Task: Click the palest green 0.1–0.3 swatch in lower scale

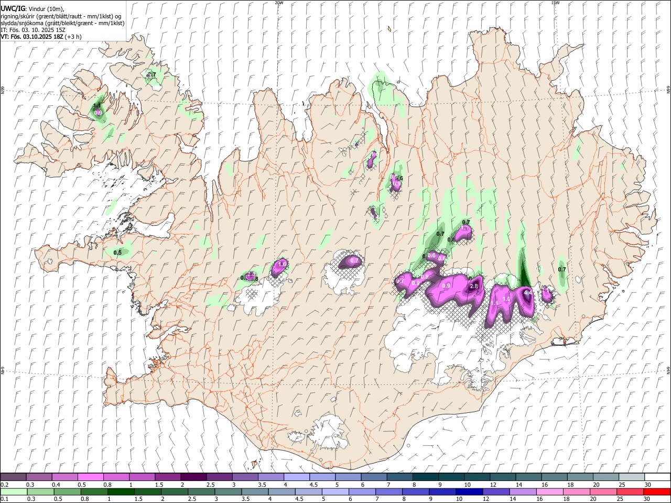Action: (x=14, y=492)
